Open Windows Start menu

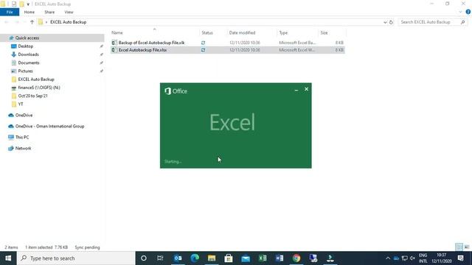8,258
